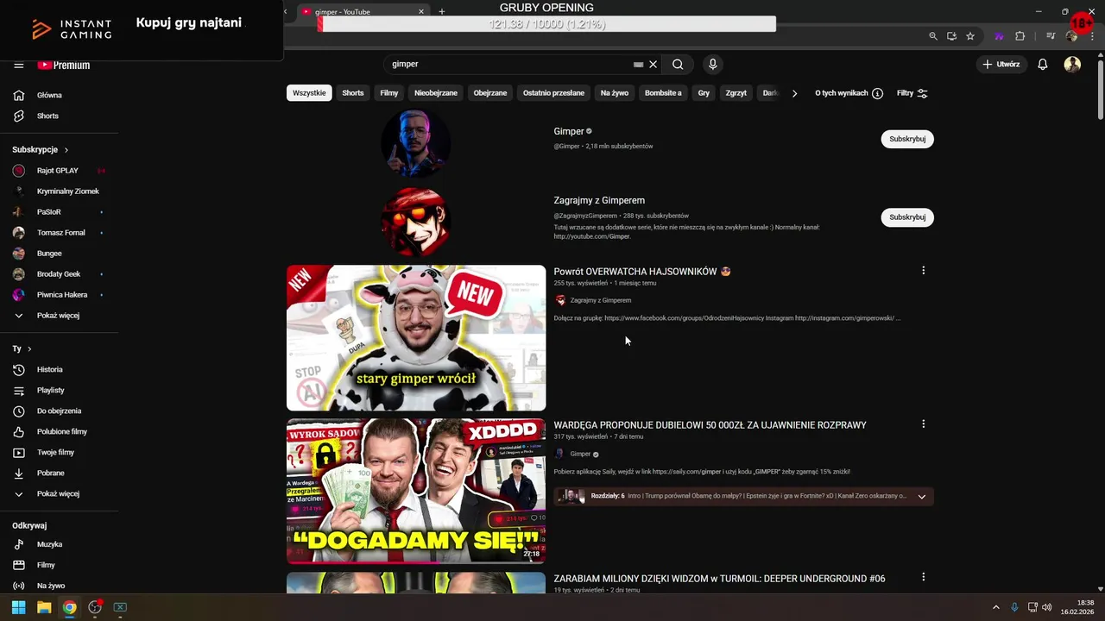
Task: Open a new Chrome tab with plus
Action: tap(442, 12)
